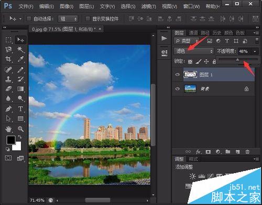Select the Move tool in toolbox

click(x=20, y=40)
